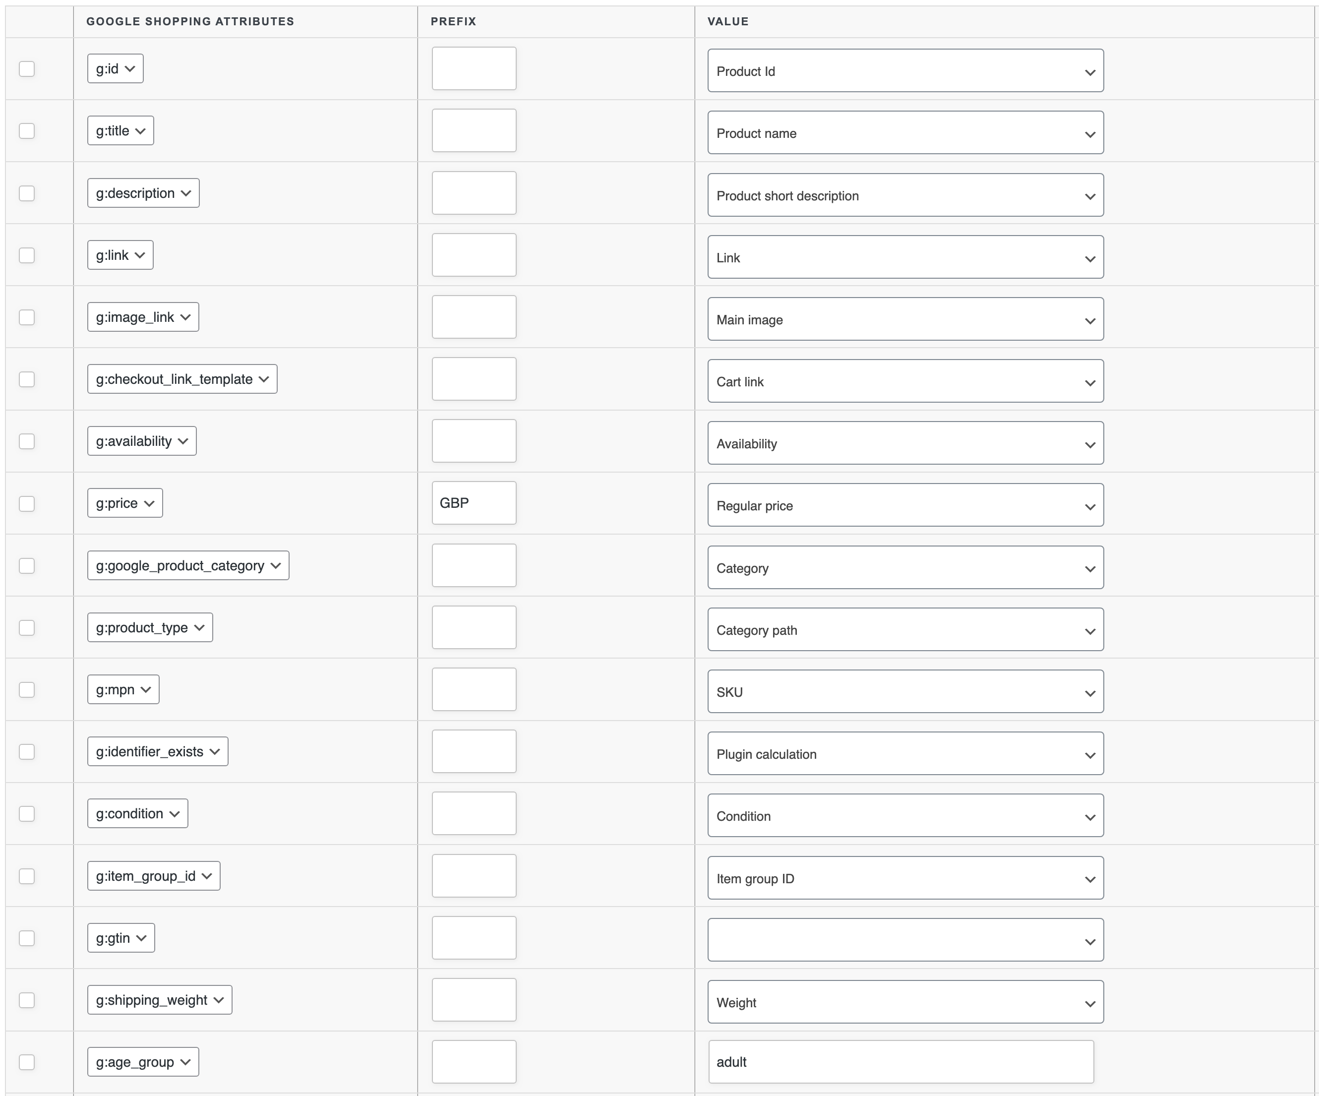Select the g:gtin row checkbox
This screenshot has height=1096, width=1319.
click(27, 938)
